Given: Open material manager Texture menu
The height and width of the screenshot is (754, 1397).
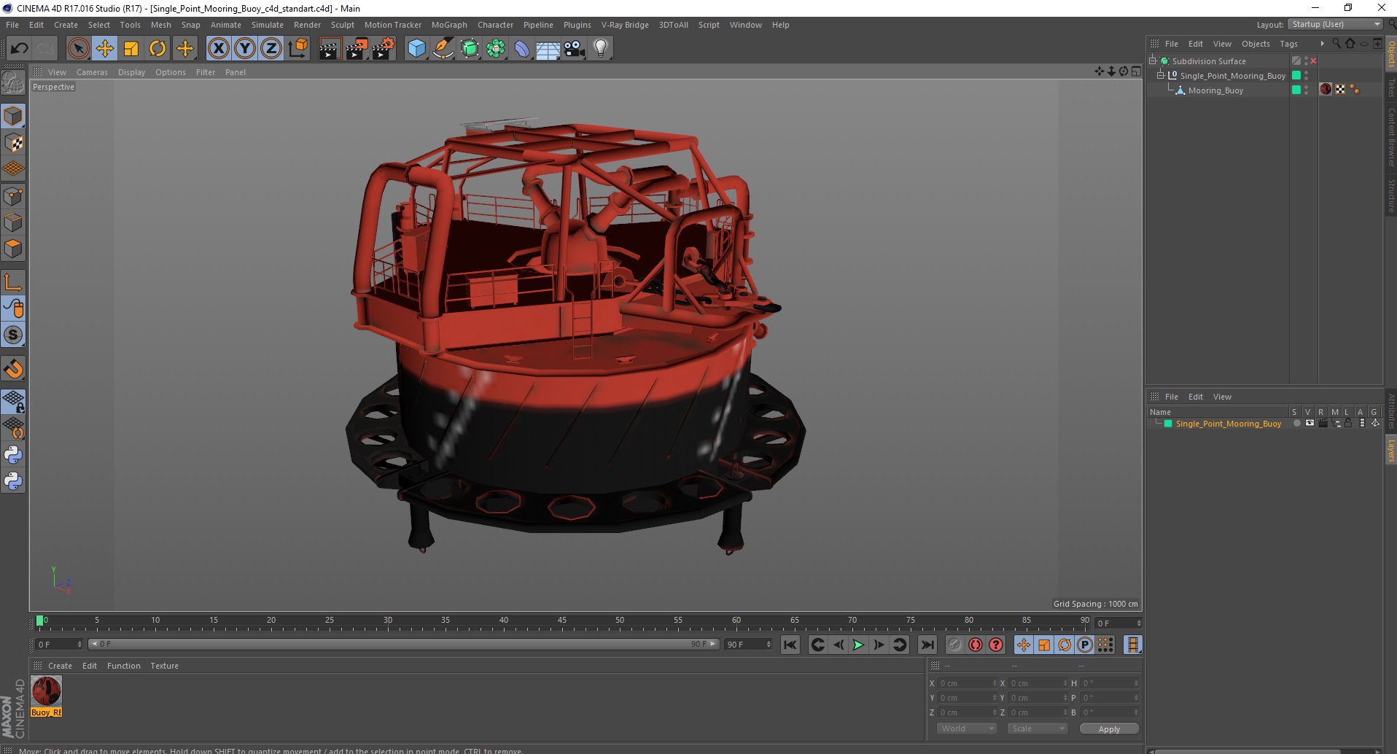Looking at the screenshot, I should pos(164,666).
